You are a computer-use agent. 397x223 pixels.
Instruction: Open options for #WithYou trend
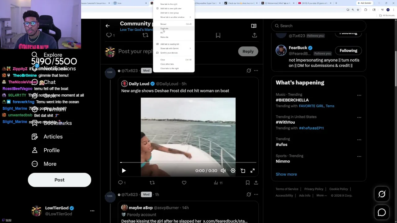tap(359, 118)
